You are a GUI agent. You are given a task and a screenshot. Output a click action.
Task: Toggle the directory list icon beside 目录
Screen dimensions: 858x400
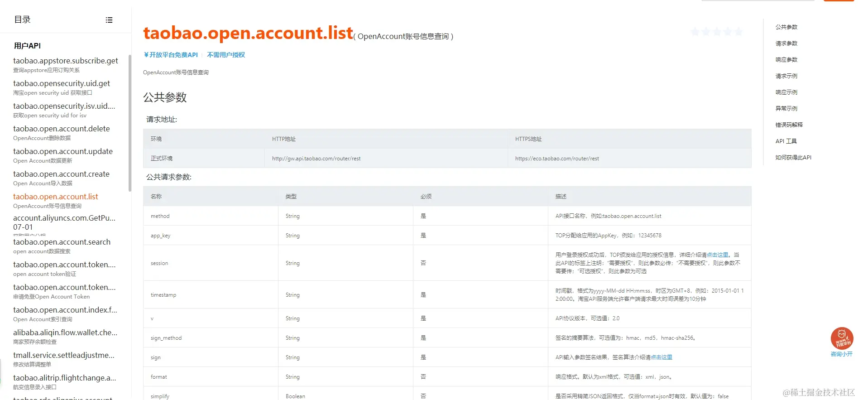click(x=109, y=20)
